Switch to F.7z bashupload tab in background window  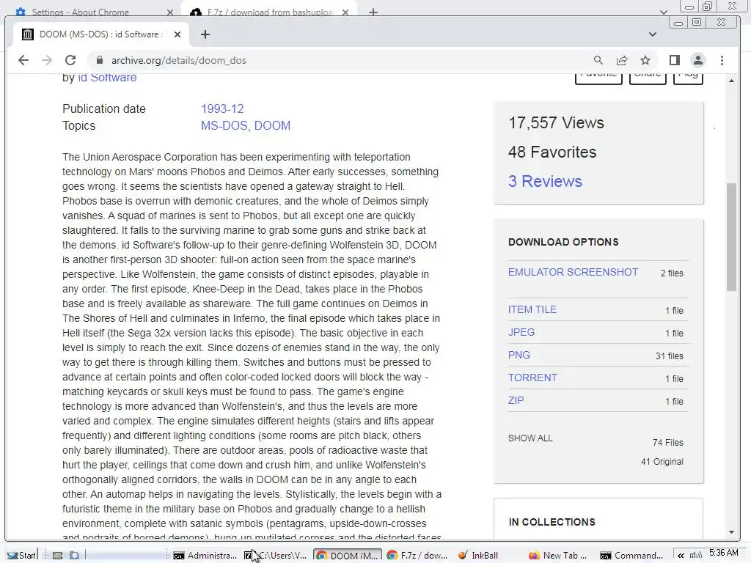(x=270, y=12)
